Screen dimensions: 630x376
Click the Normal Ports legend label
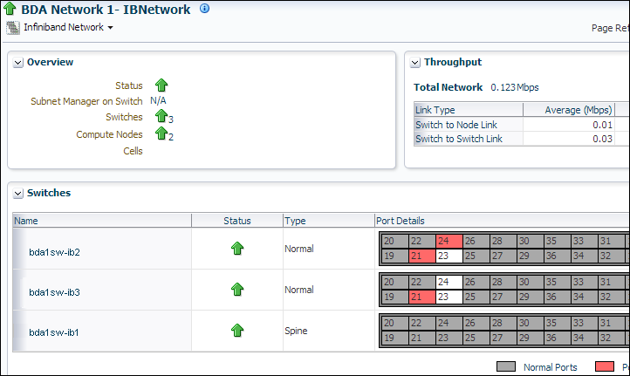click(550, 367)
